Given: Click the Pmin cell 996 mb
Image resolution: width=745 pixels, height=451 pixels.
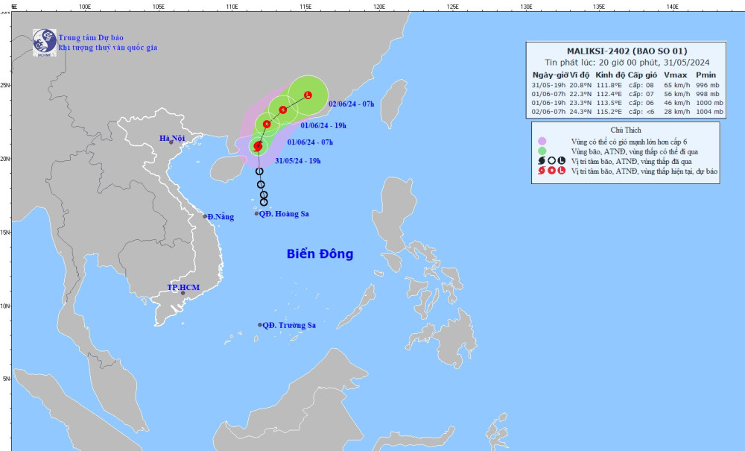Looking at the screenshot, I should (x=708, y=85).
